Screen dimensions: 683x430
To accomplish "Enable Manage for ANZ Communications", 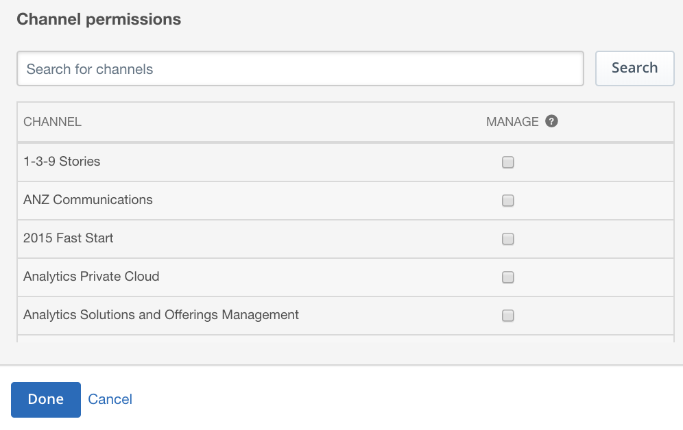I will (508, 201).
